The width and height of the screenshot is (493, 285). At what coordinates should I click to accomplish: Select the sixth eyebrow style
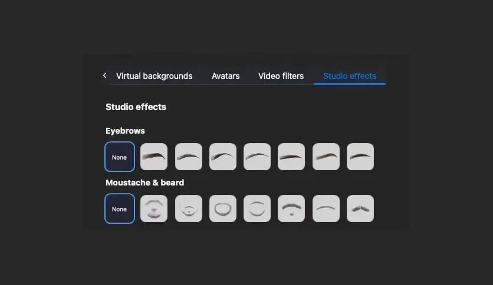pos(326,157)
